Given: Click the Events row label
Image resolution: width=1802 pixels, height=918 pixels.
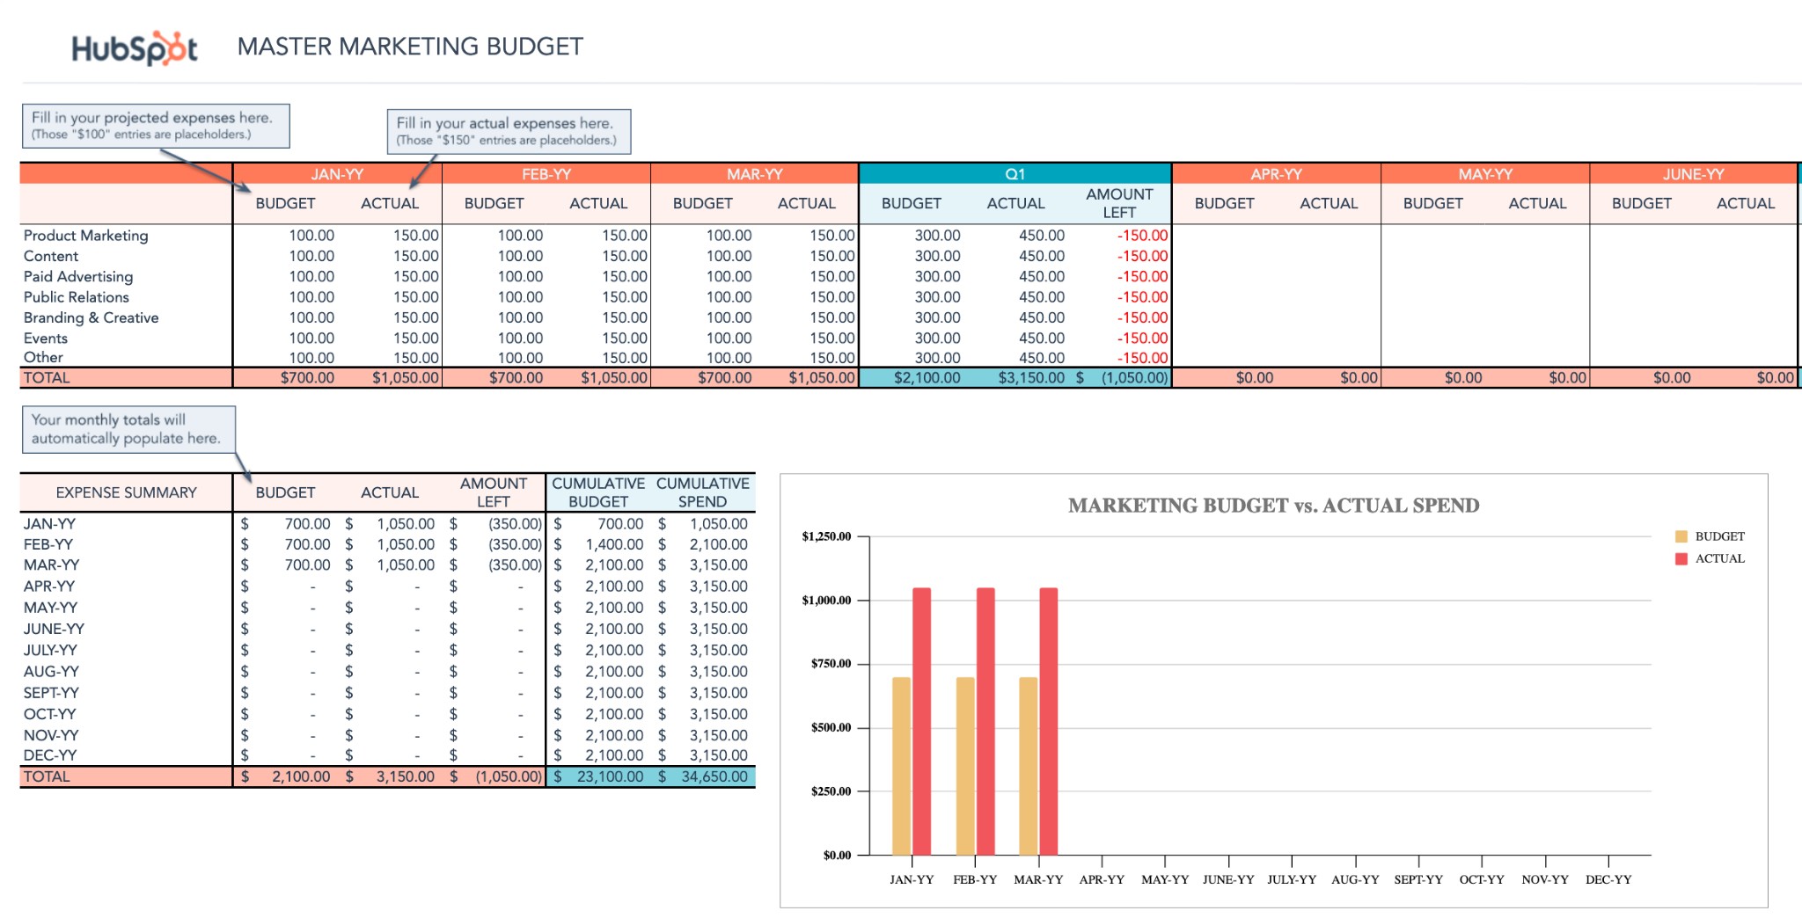Looking at the screenshot, I should [46, 338].
